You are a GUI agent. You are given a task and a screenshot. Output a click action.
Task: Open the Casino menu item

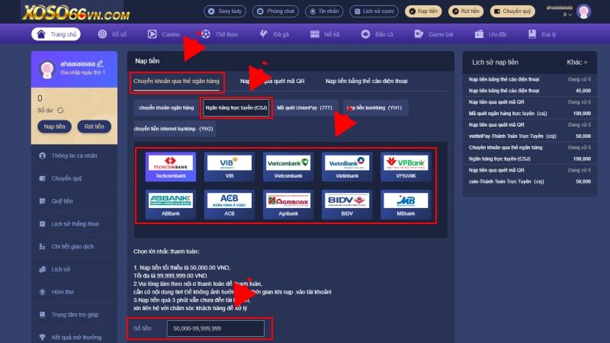tap(164, 34)
